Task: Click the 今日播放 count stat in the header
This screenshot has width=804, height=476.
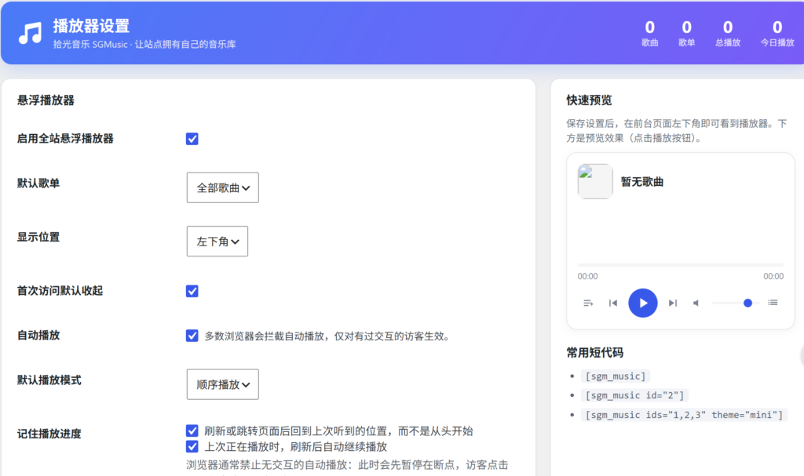Action: pos(777,33)
